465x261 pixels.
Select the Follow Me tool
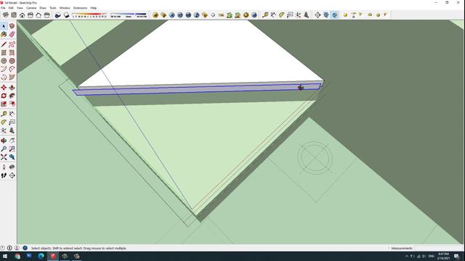(12, 96)
